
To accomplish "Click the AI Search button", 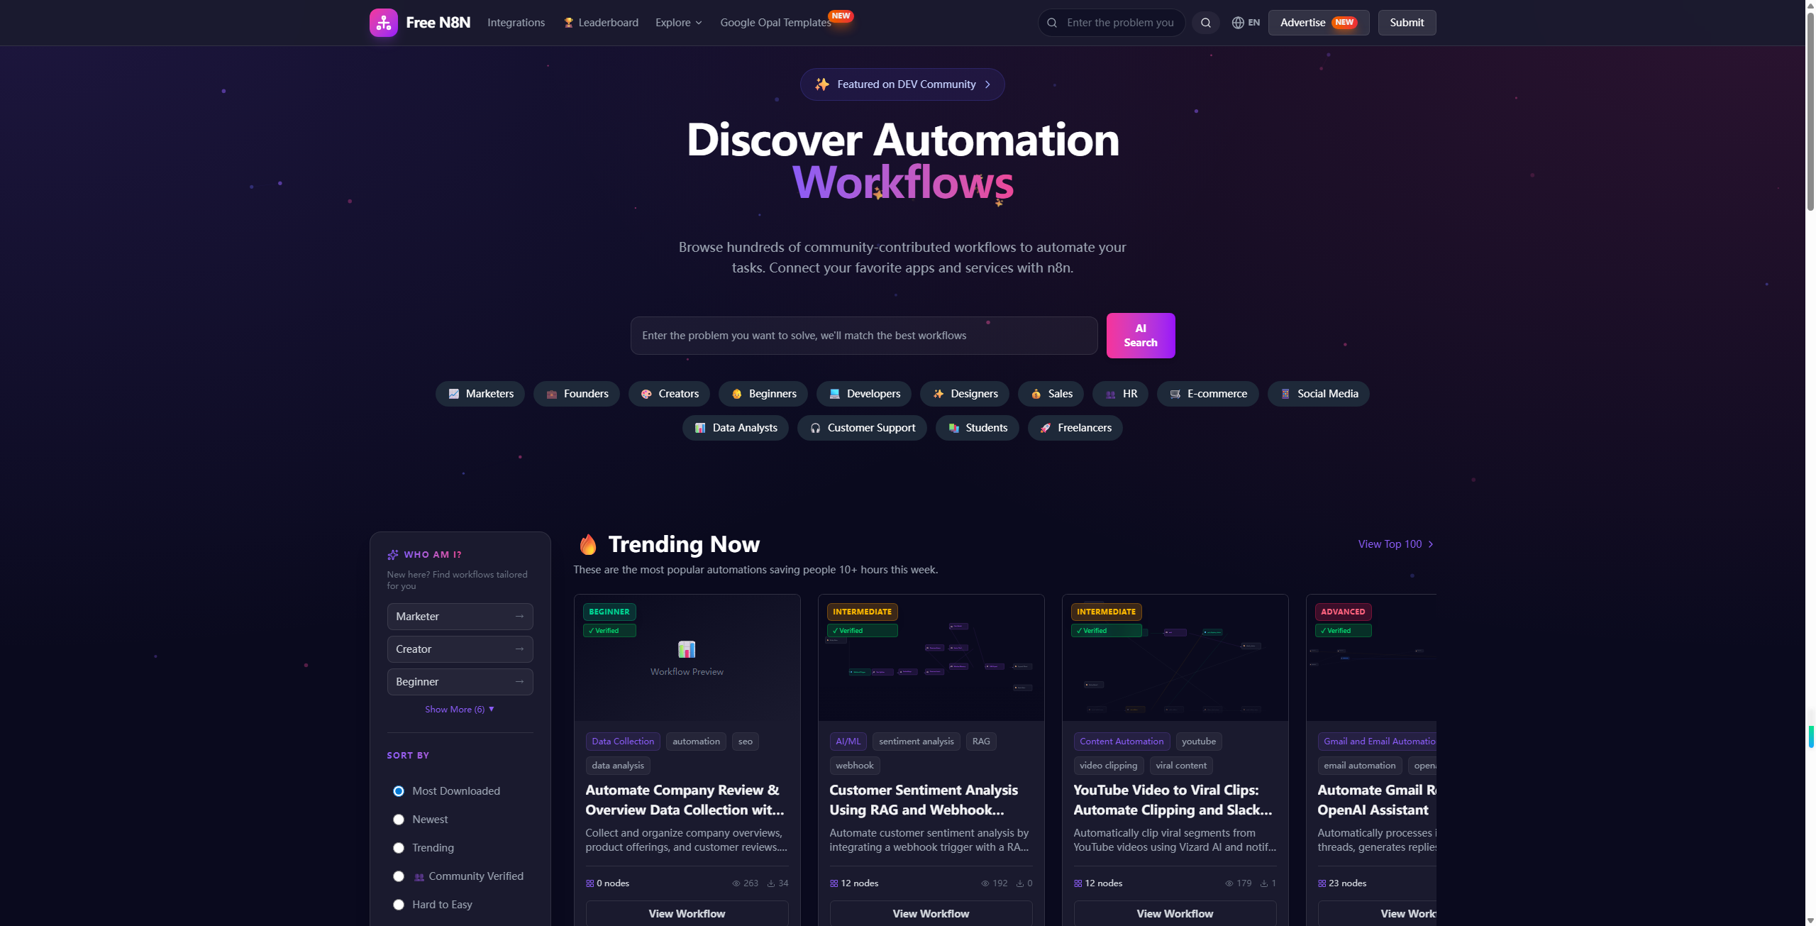I will tap(1141, 336).
